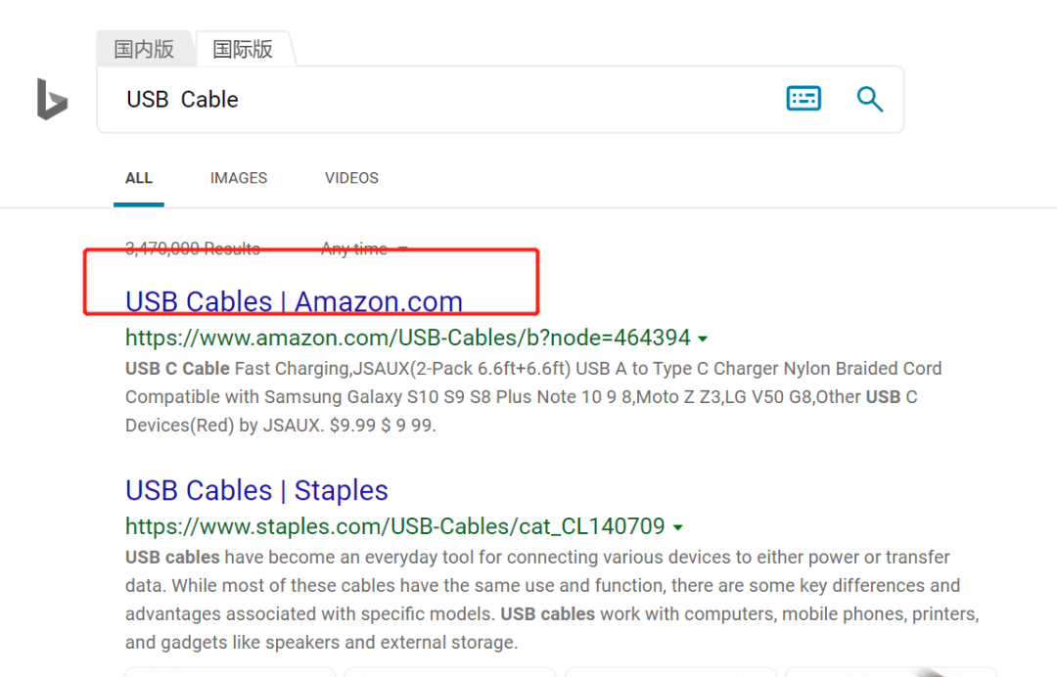Screen dimensions: 1057x677
Task: Expand the arrow beside the Amazon URL
Action: pyautogui.click(x=702, y=339)
